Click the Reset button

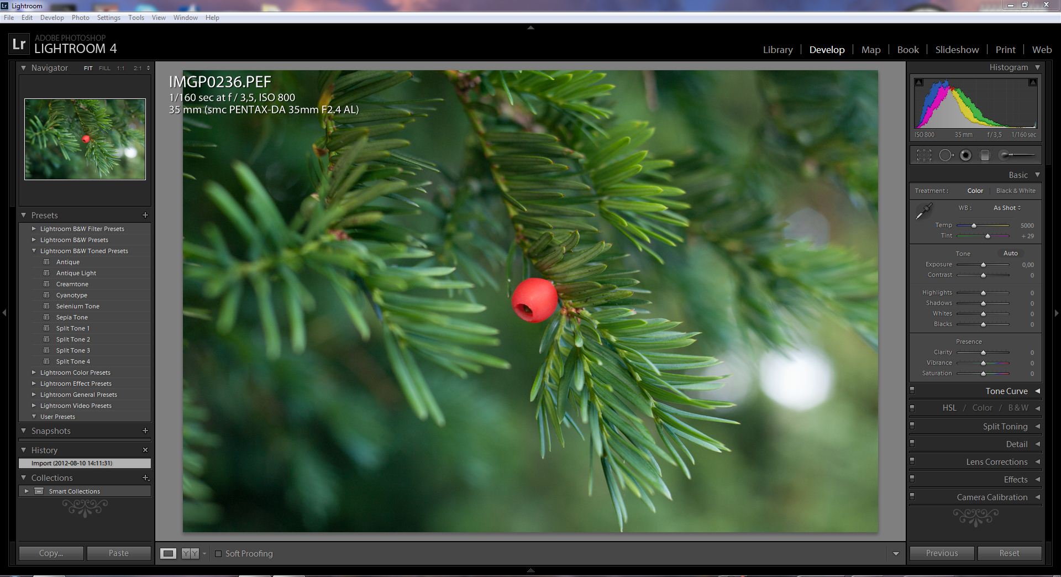tap(1009, 553)
